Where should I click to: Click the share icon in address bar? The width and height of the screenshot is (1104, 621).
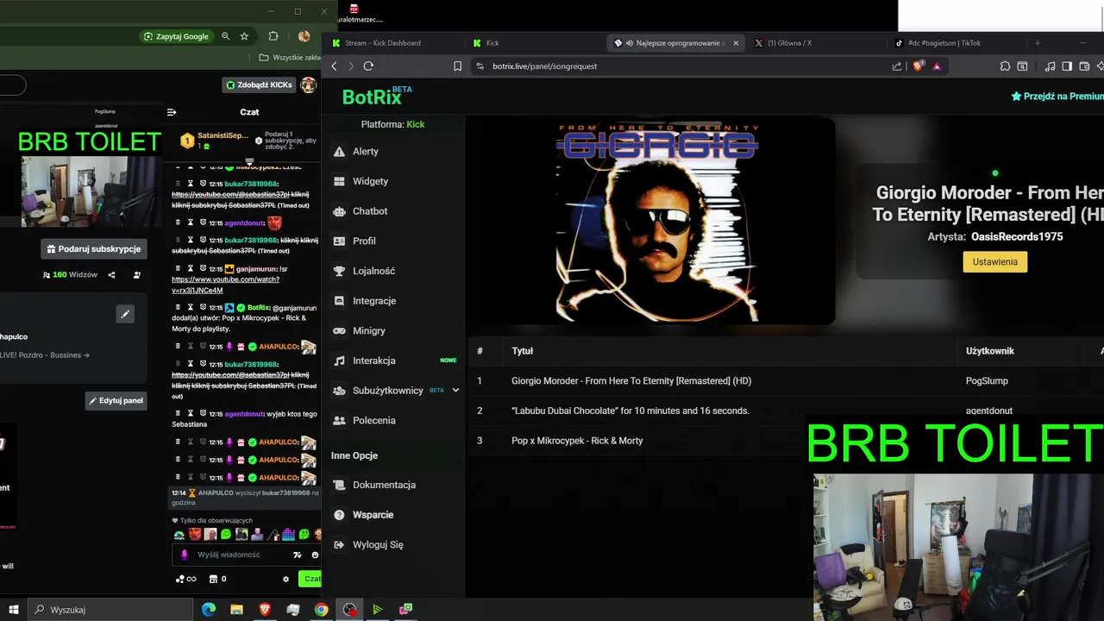point(897,66)
